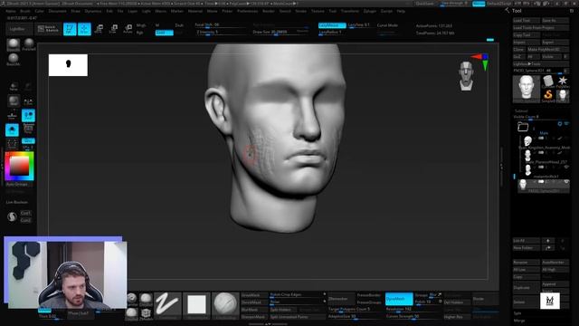Toggle the Mrgb channel button
Image resolution: width=579 pixels, height=326 pixels.
(x=141, y=25)
